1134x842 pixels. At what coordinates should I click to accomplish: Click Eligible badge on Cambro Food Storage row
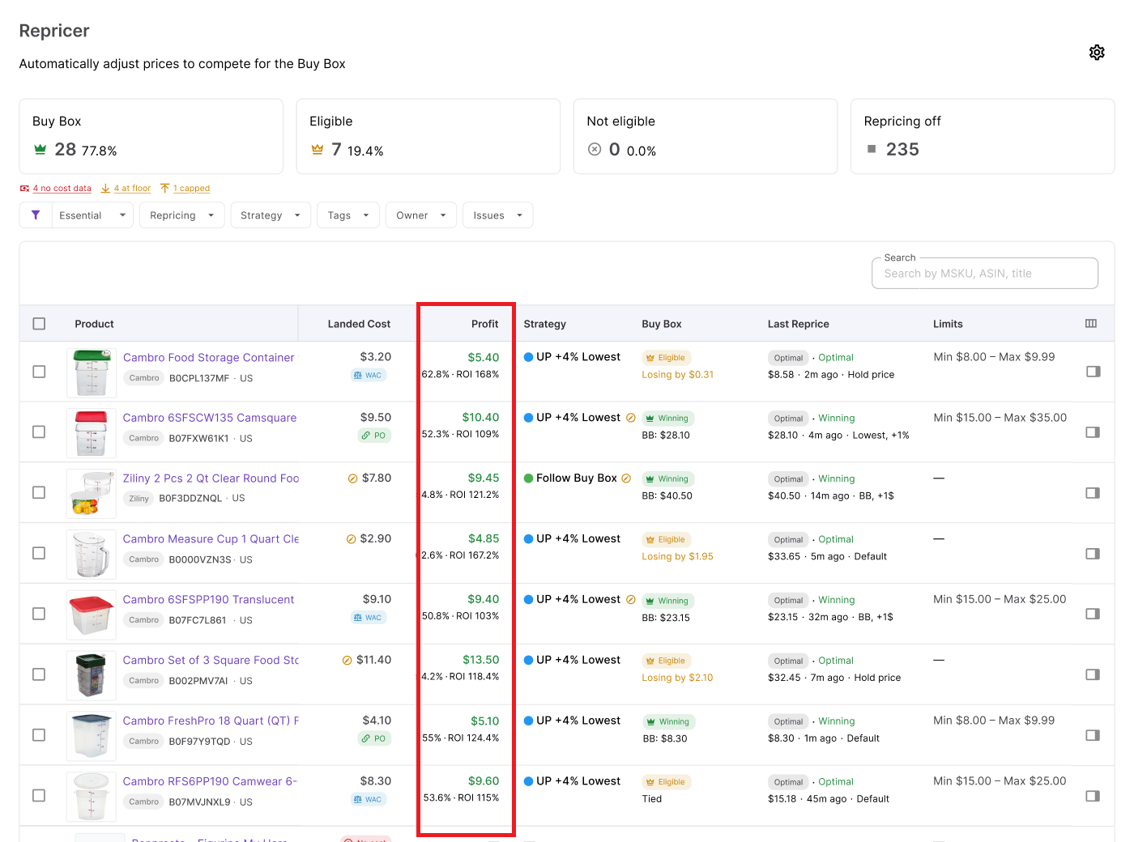(x=666, y=358)
